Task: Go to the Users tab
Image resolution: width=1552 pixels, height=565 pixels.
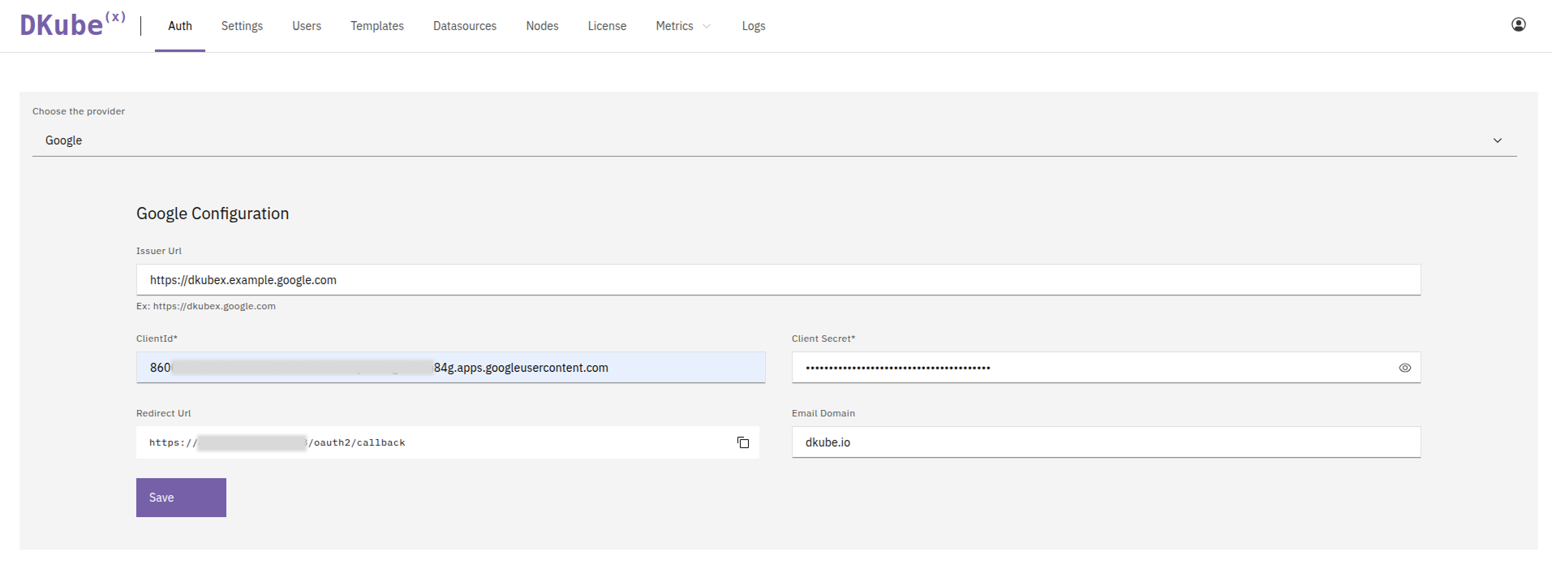Action: (307, 26)
